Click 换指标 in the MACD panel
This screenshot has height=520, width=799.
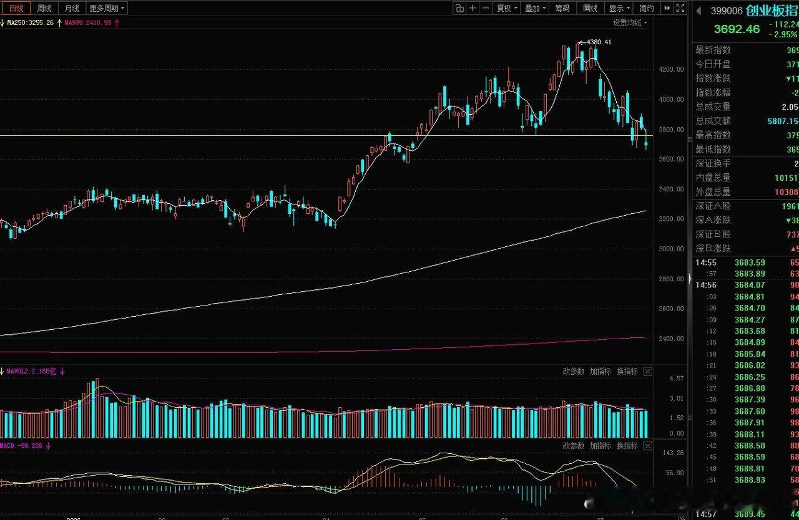(627, 446)
